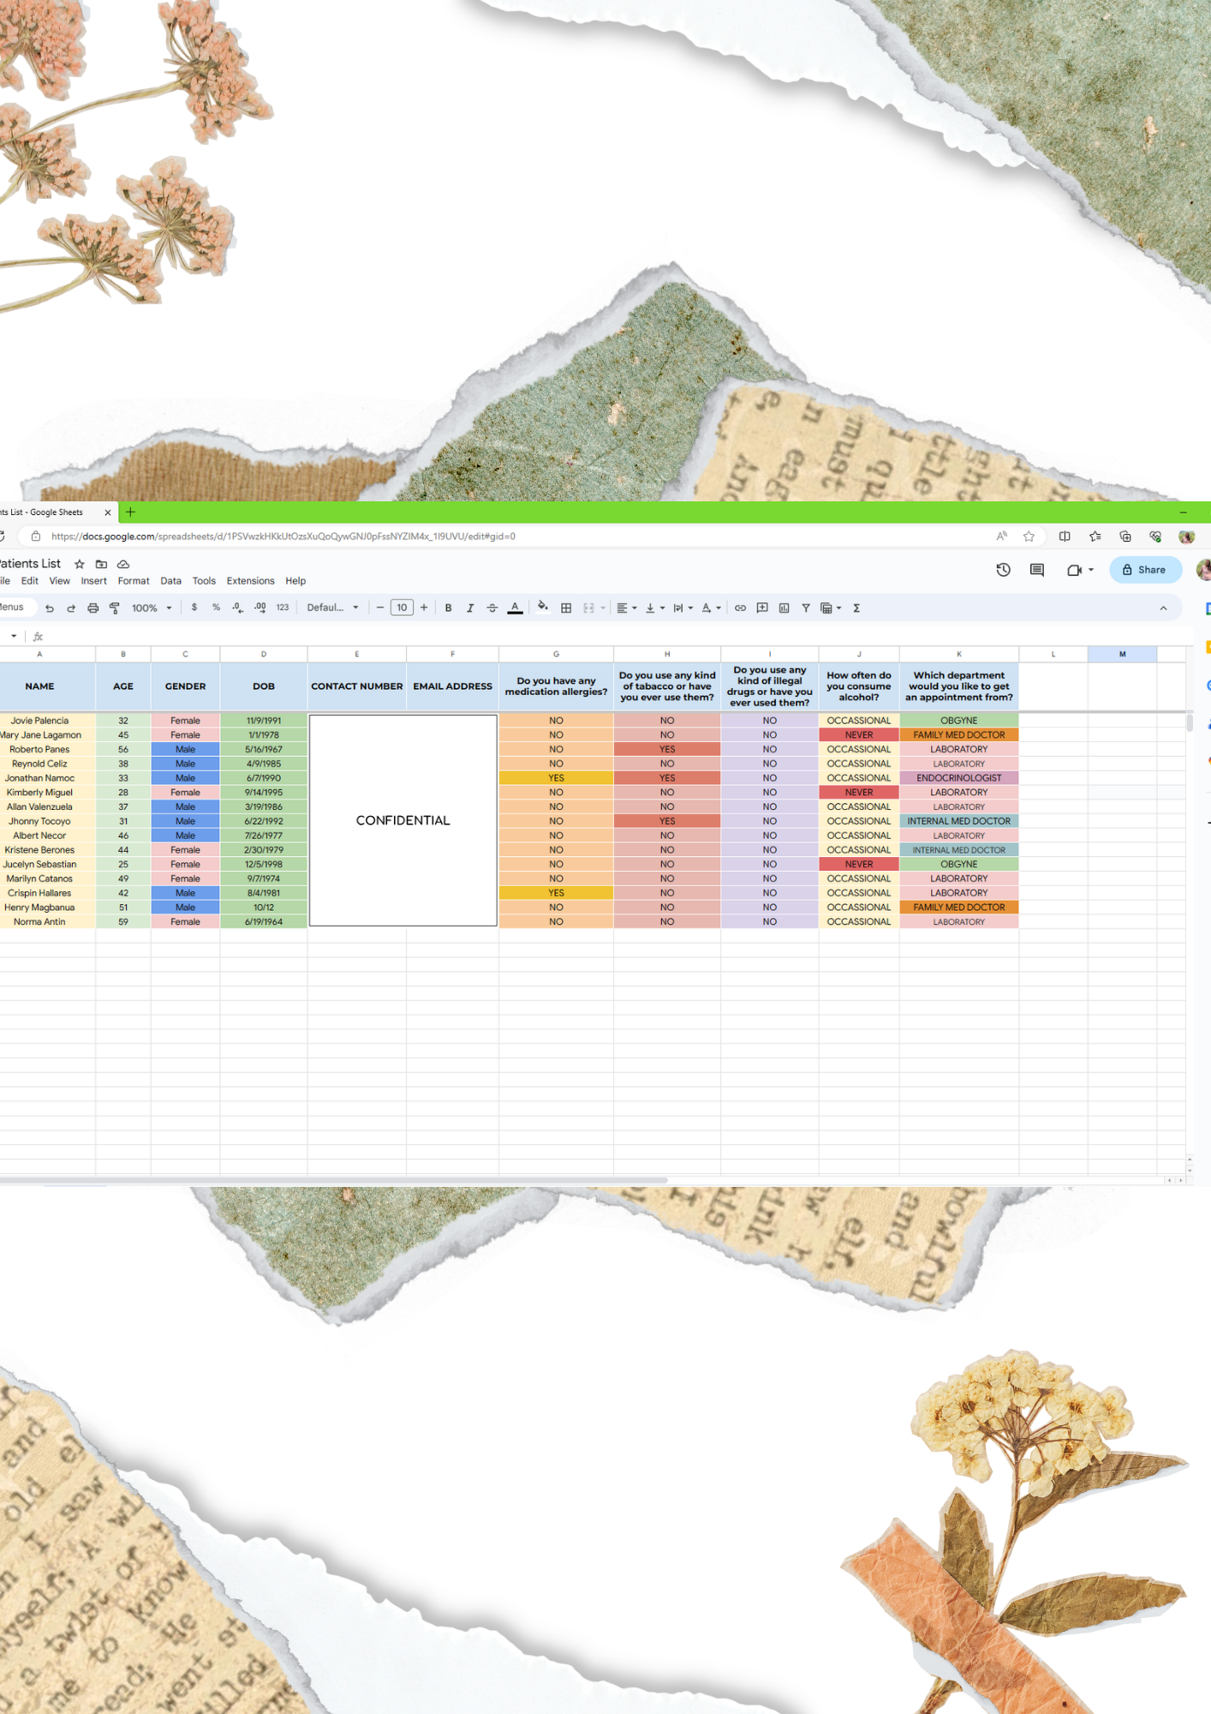
Task: Turn on browser read aloud
Action: tap(1002, 536)
